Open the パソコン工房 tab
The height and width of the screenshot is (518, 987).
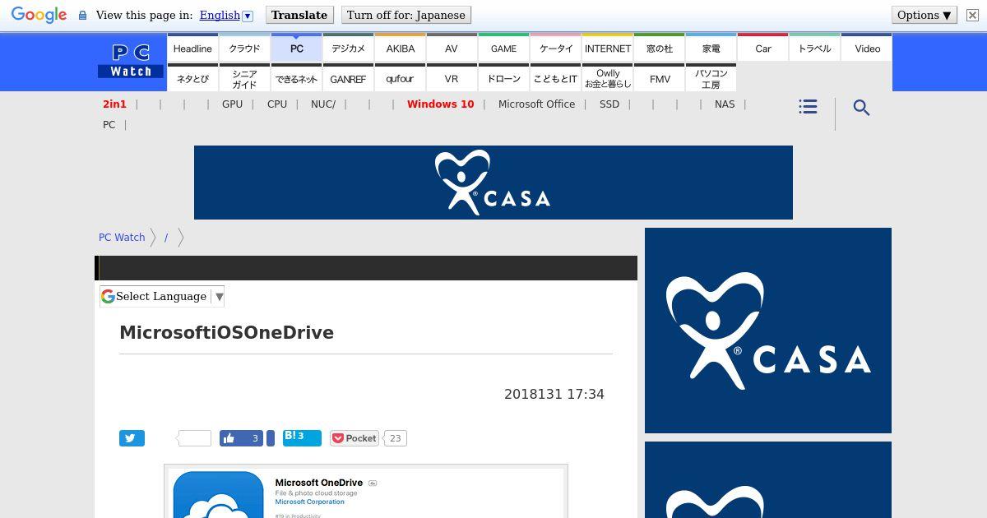(x=711, y=79)
